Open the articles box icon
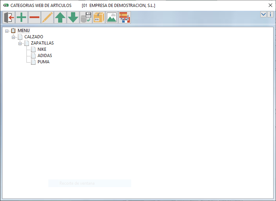The width and height of the screenshot is (276, 201). pyautogui.click(x=99, y=17)
